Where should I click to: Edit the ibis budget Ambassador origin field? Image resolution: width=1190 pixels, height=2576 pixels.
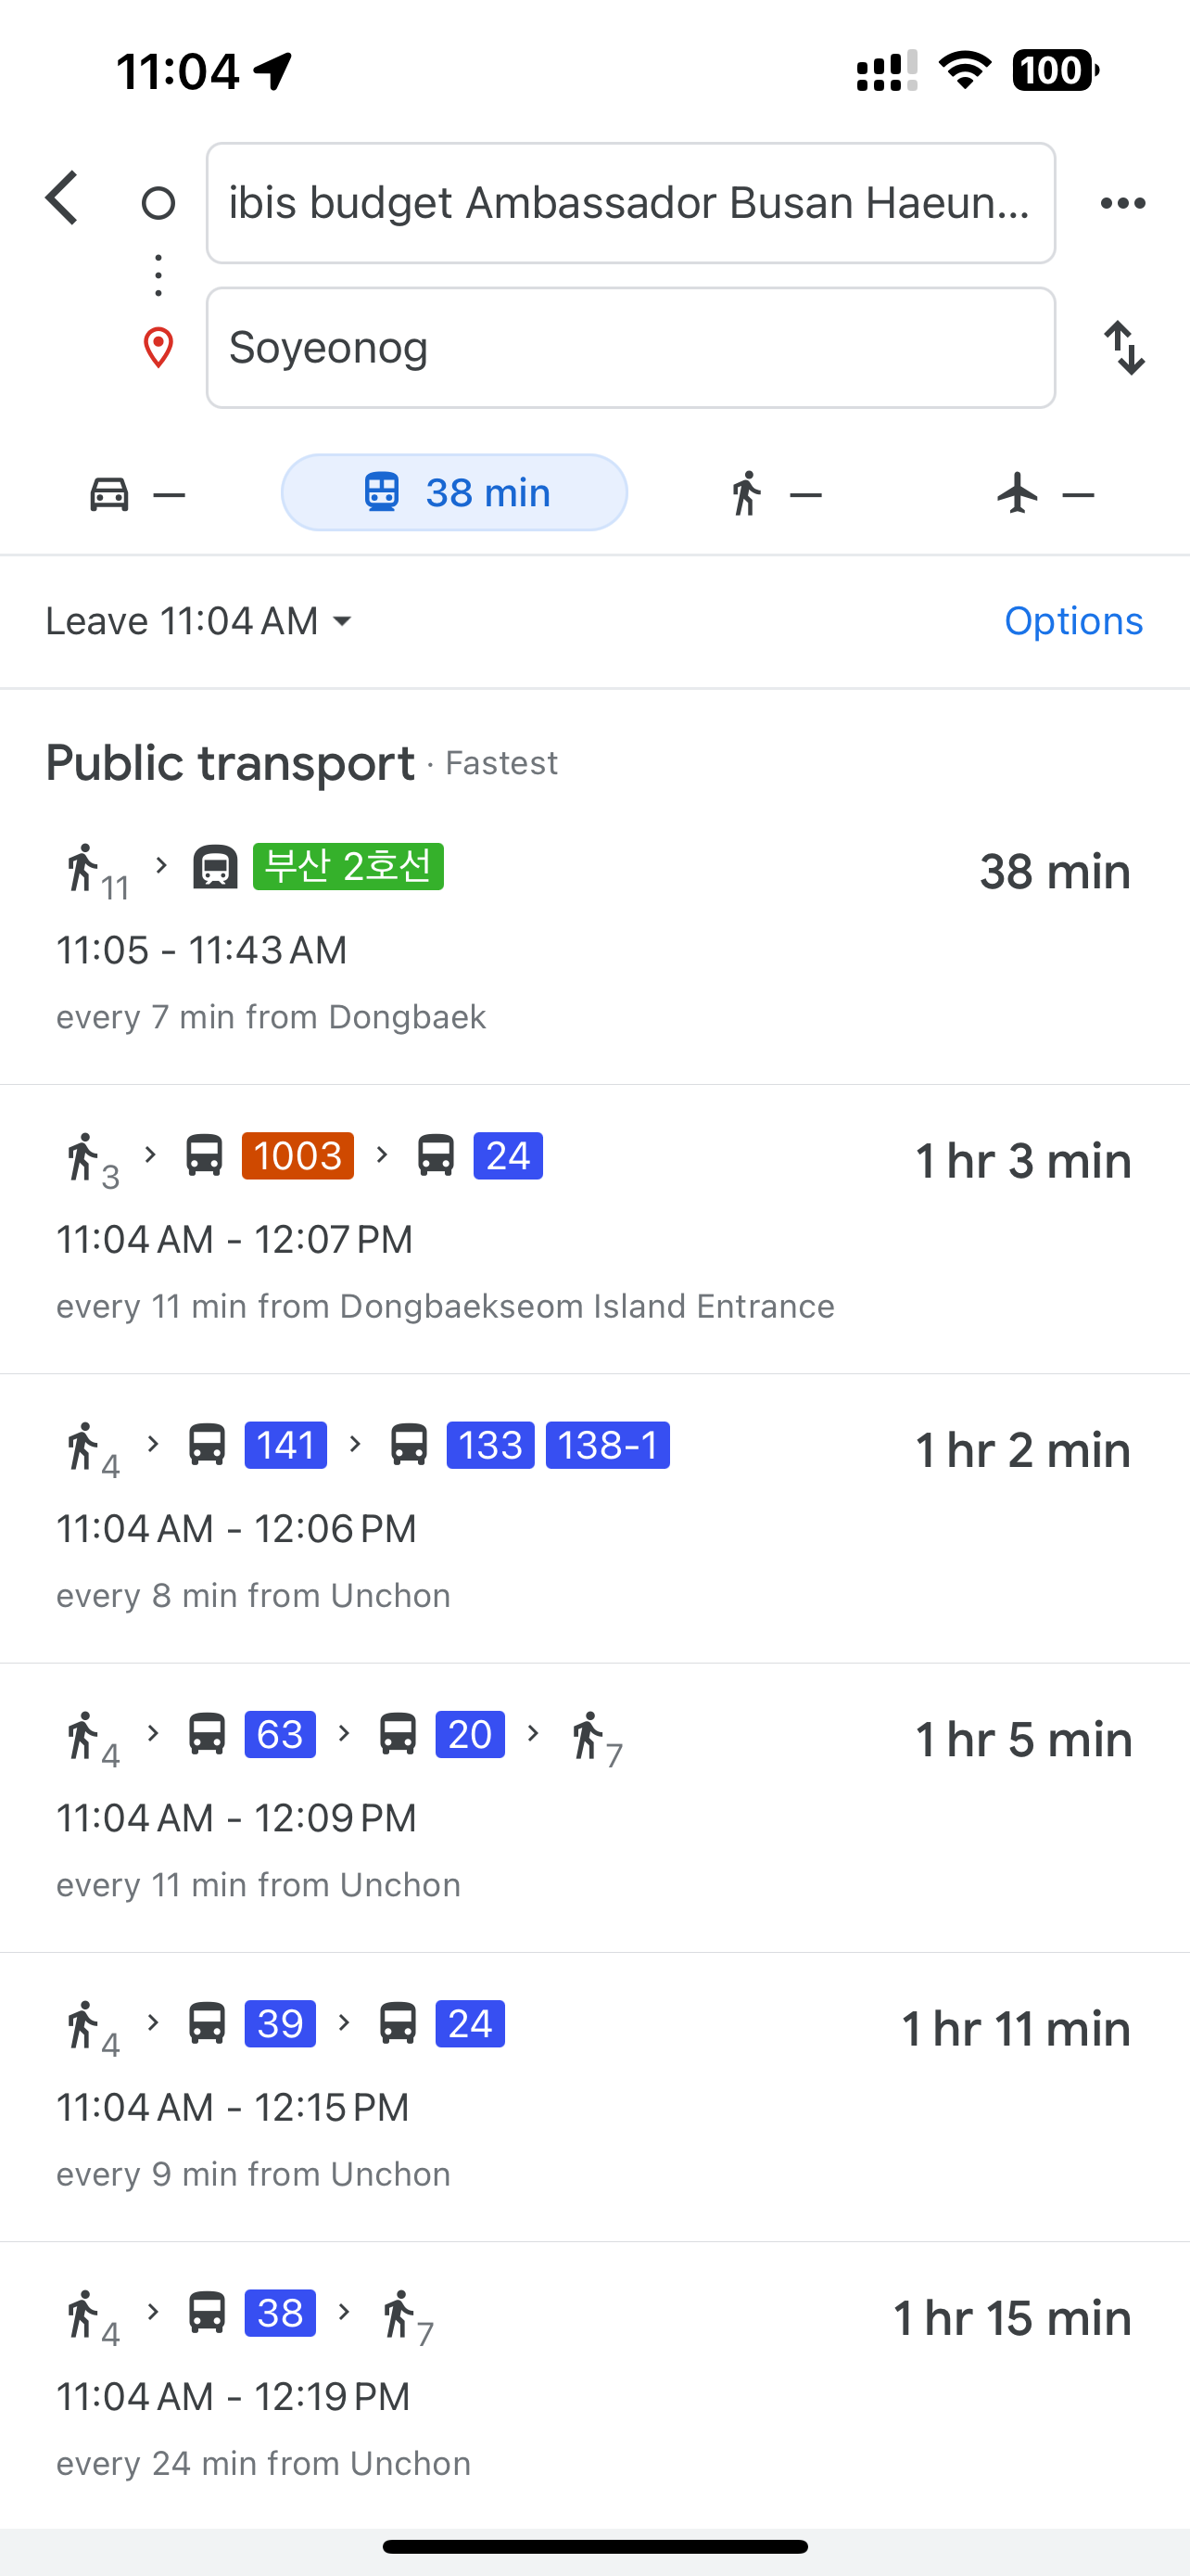pos(630,203)
